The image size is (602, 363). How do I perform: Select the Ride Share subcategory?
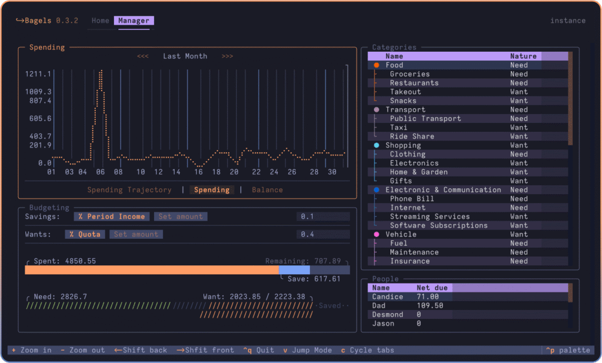click(467, 136)
